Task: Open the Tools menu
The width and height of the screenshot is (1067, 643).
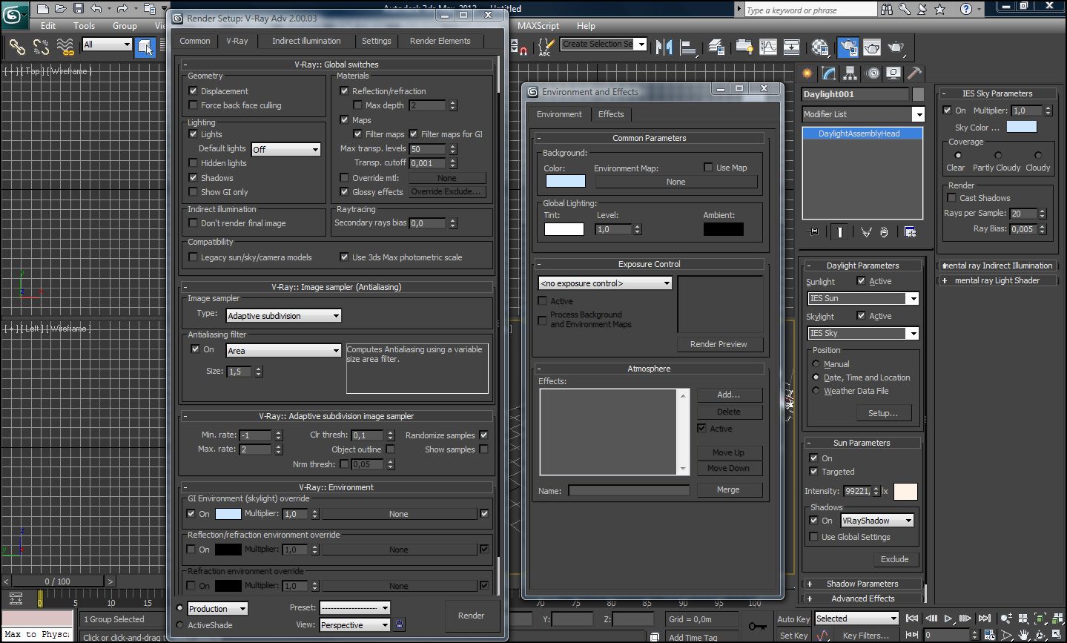Action: 84,26
